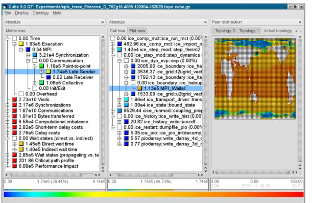Open the Help menu
This screenshot has width=312, height=203.
[x=57, y=13]
